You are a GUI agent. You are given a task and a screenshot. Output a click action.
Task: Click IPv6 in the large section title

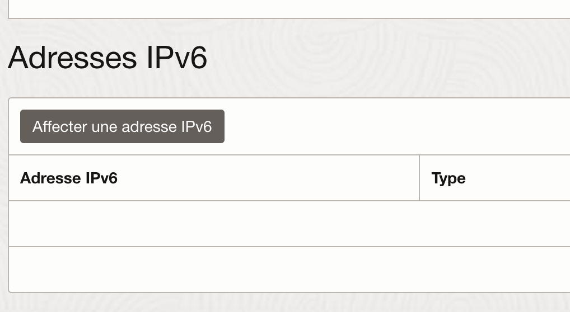point(177,58)
